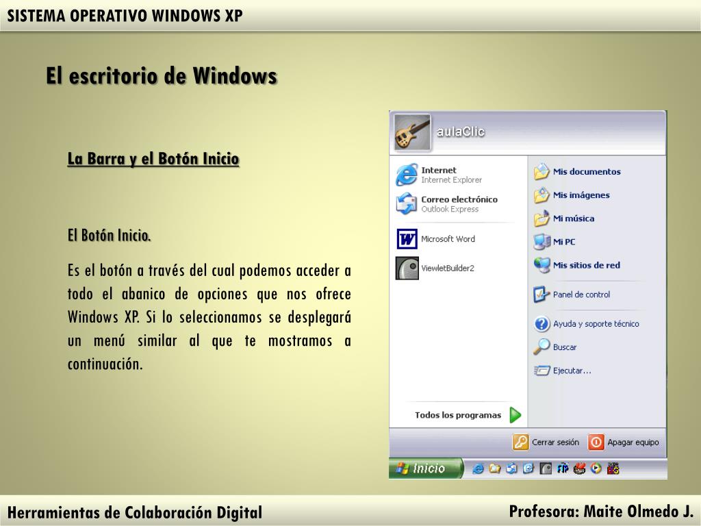This screenshot has height=526, width=701.
Task: Open the Mis documentos folder
Action: (x=577, y=172)
